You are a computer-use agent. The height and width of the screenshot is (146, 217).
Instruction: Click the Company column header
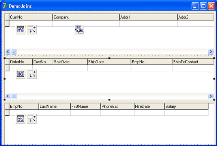click(x=86, y=17)
